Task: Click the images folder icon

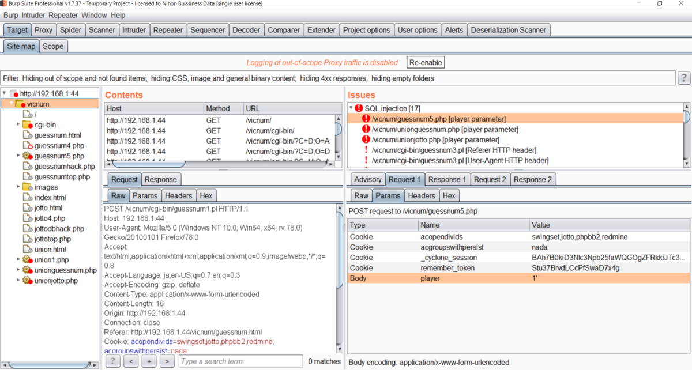Action: tap(28, 187)
